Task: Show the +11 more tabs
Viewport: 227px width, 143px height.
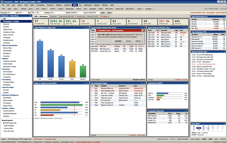Action: point(105,16)
